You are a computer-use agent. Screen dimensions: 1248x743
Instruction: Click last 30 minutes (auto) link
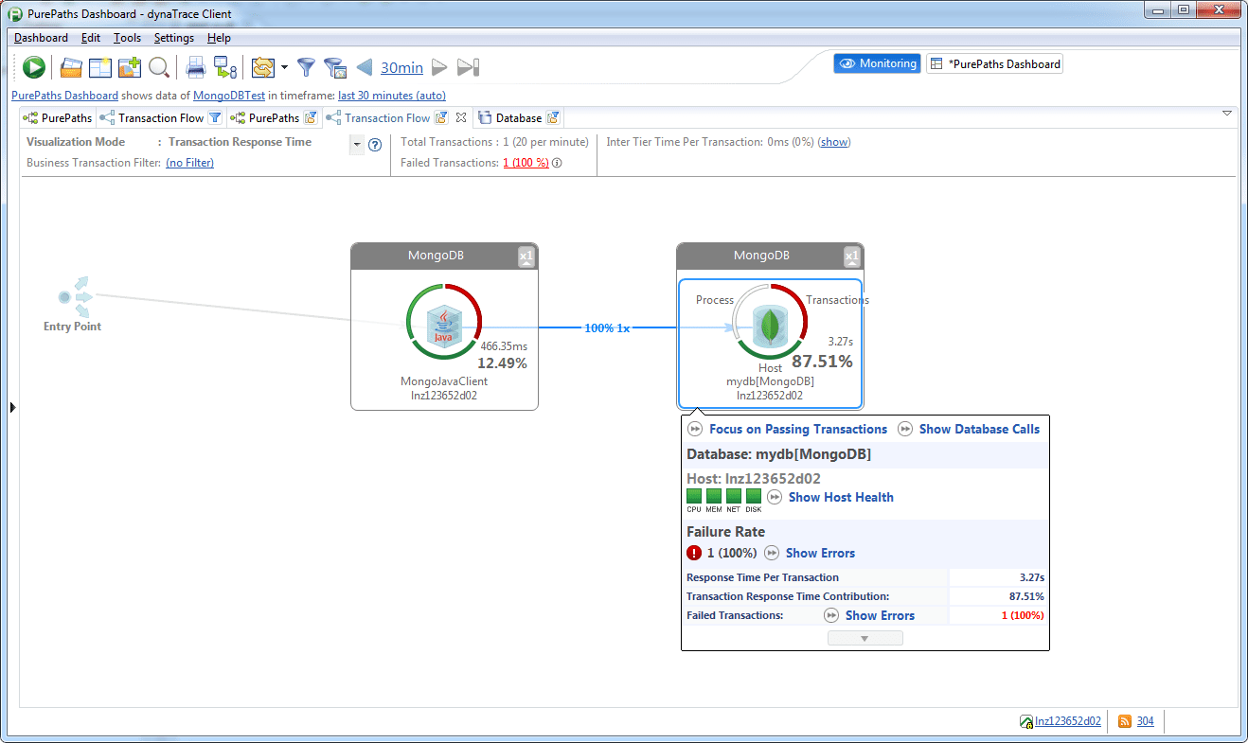pyautogui.click(x=392, y=96)
